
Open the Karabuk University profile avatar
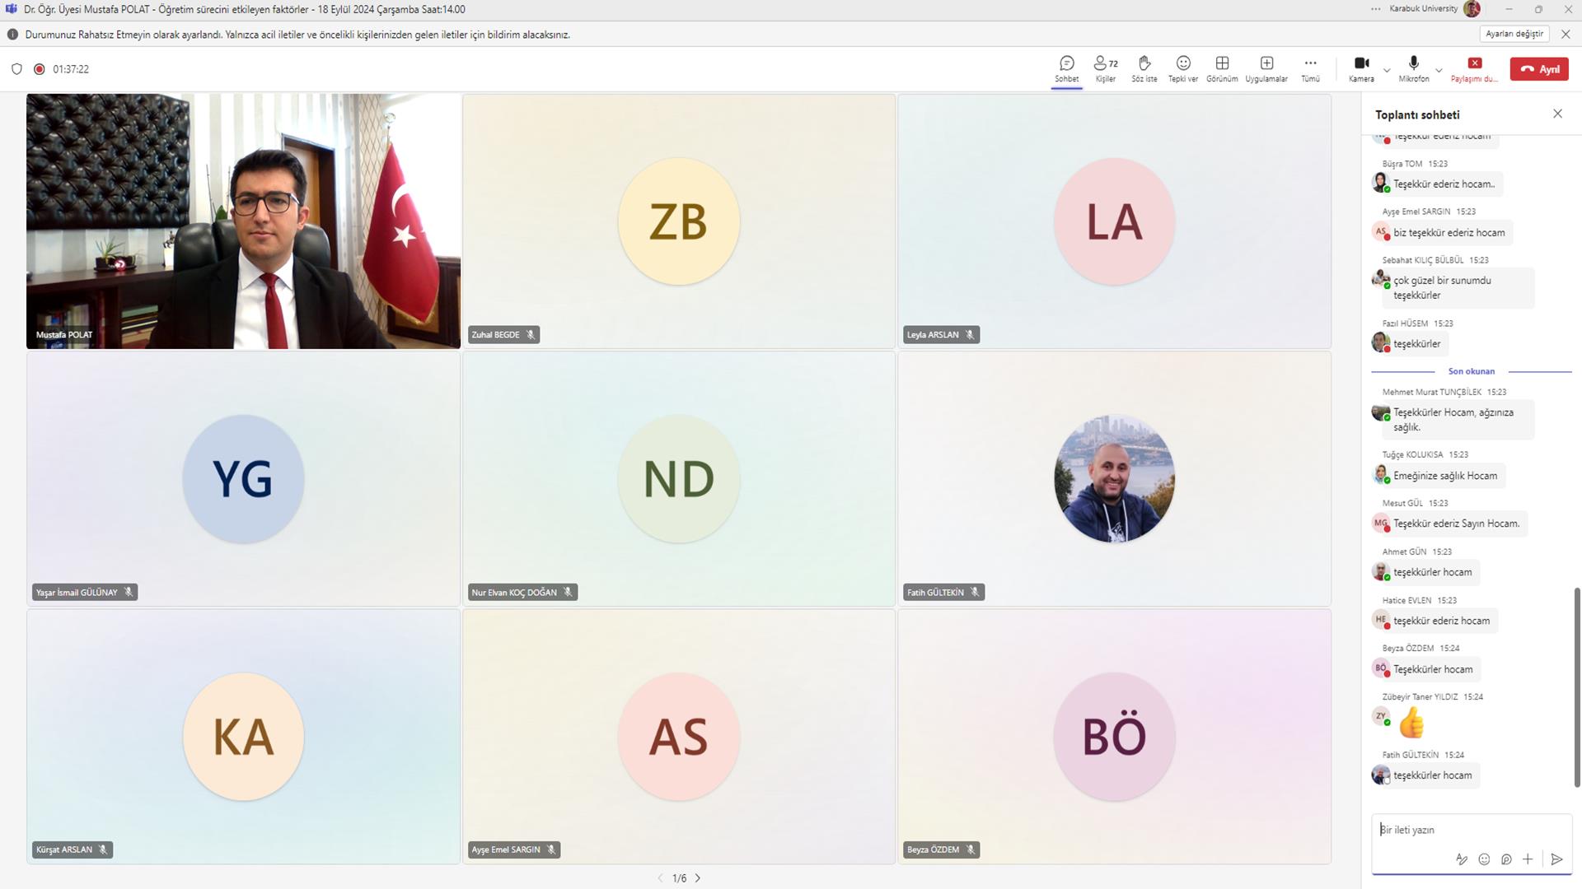click(x=1472, y=9)
